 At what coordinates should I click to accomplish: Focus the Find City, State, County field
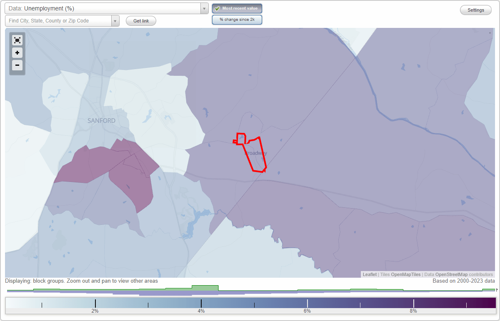point(58,21)
